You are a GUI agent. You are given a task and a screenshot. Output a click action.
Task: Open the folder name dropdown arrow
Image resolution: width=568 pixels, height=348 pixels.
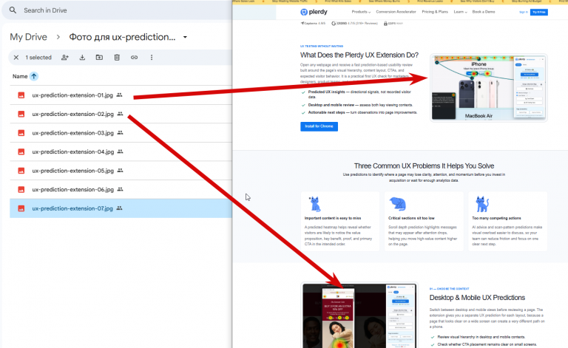coord(185,37)
